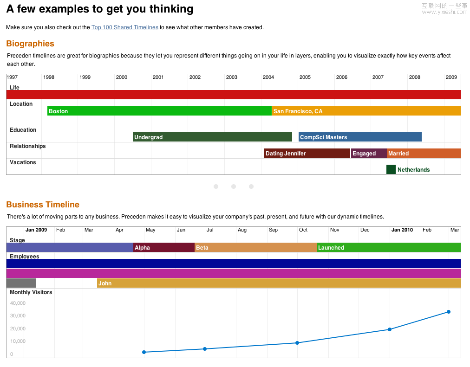Click the Dating Jennifer relationship bar
Screen dimensions: 470x367
[x=307, y=153]
